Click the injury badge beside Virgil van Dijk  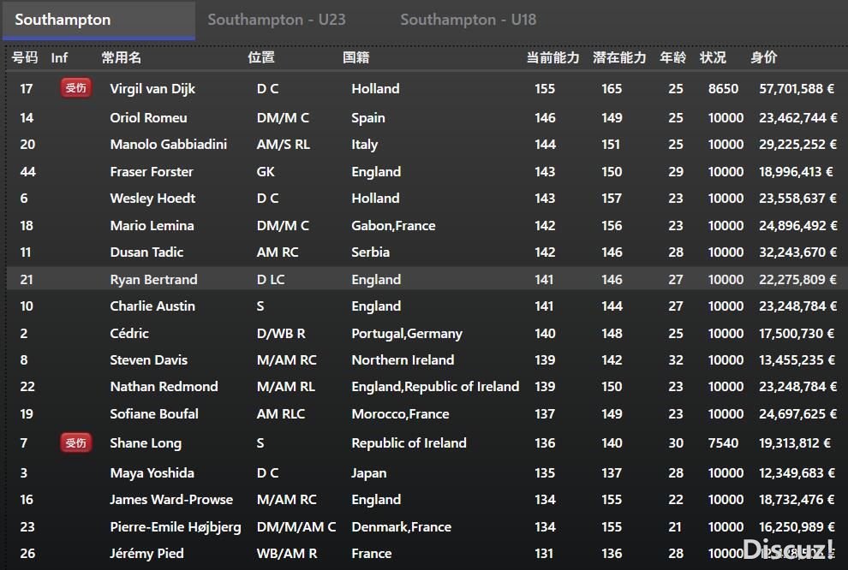75,88
